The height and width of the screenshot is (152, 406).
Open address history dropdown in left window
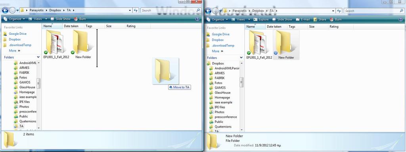click(x=130, y=10)
